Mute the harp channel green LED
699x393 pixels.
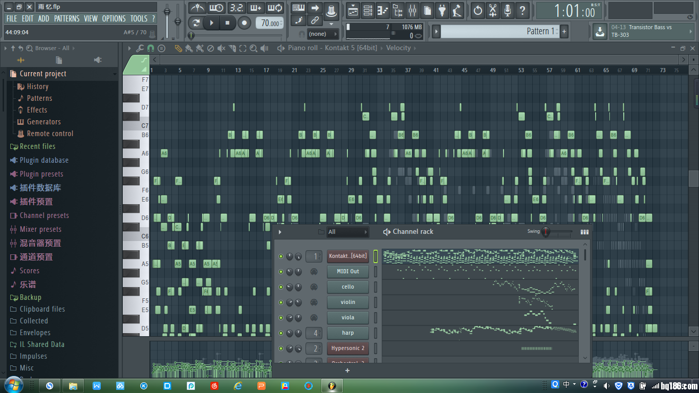click(x=280, y=333)
